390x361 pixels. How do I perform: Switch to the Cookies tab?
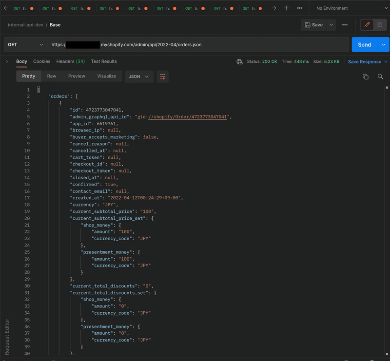pyautogui.click(x=42, y=62)
